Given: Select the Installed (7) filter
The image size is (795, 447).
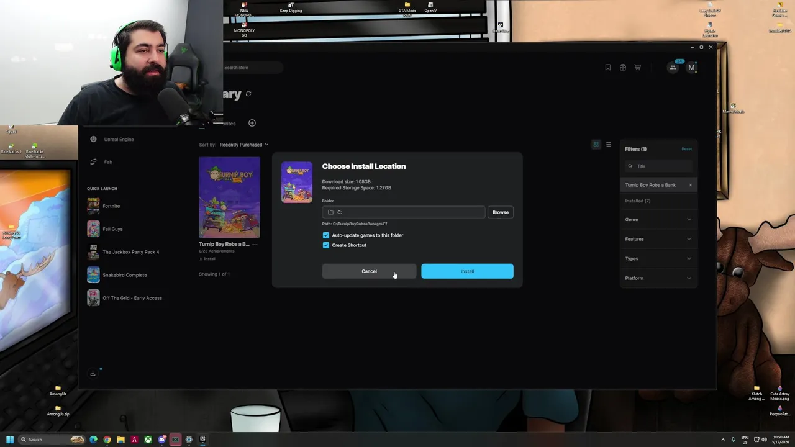Looking at the screenshot, I should click(x=638, y=201).
